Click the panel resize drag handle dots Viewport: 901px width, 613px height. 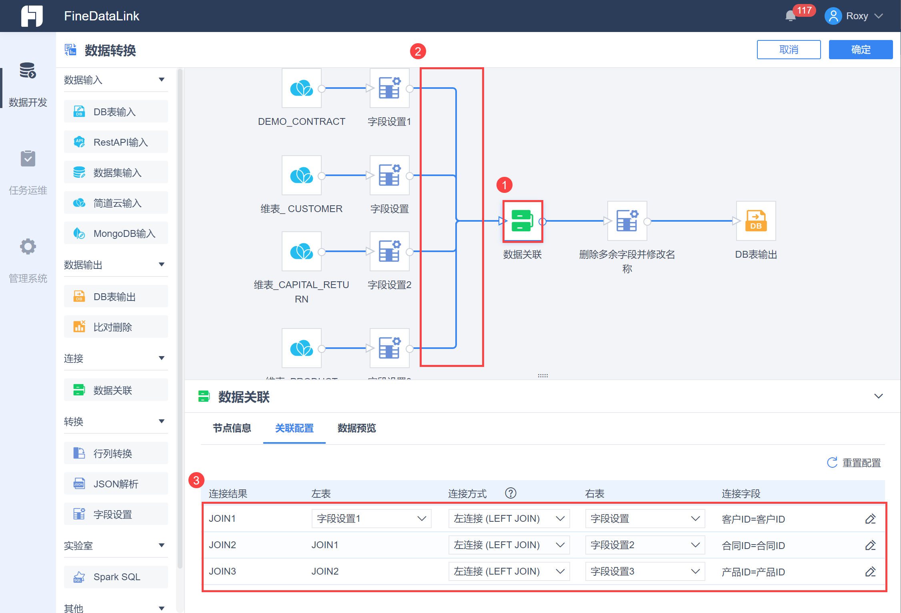pos(543,376)
